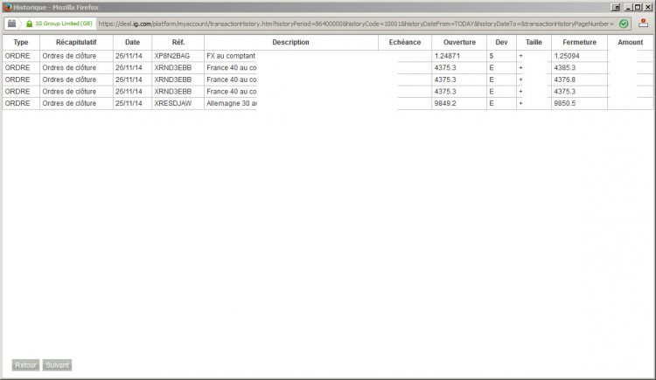Click the Amount column header
656x380 pixels.
(630, 42)
